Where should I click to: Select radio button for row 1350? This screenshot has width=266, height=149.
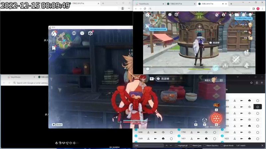[x=257, y=132]
